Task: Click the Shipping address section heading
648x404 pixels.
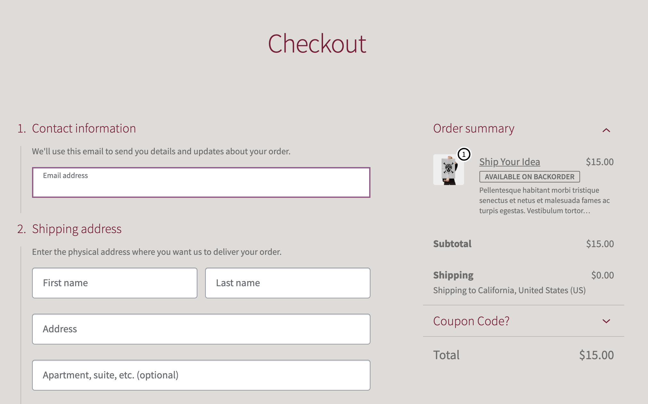Action: 77,229
